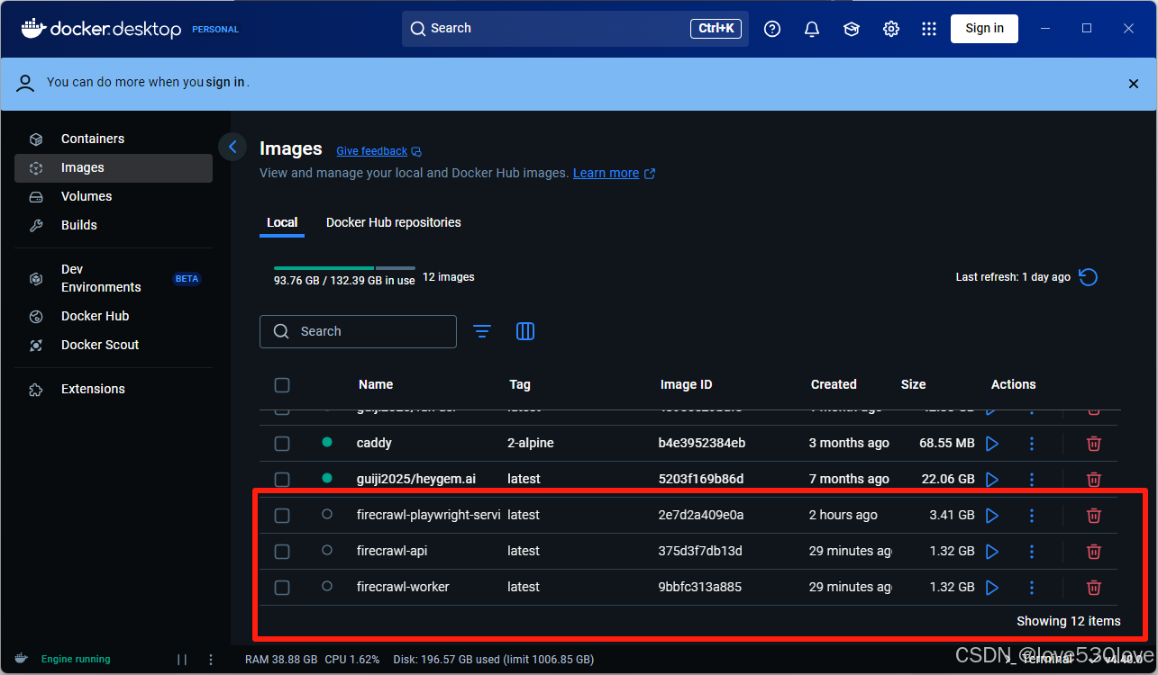
Task: Dismiss the sign-in banner
Action: coord(1134,83)
